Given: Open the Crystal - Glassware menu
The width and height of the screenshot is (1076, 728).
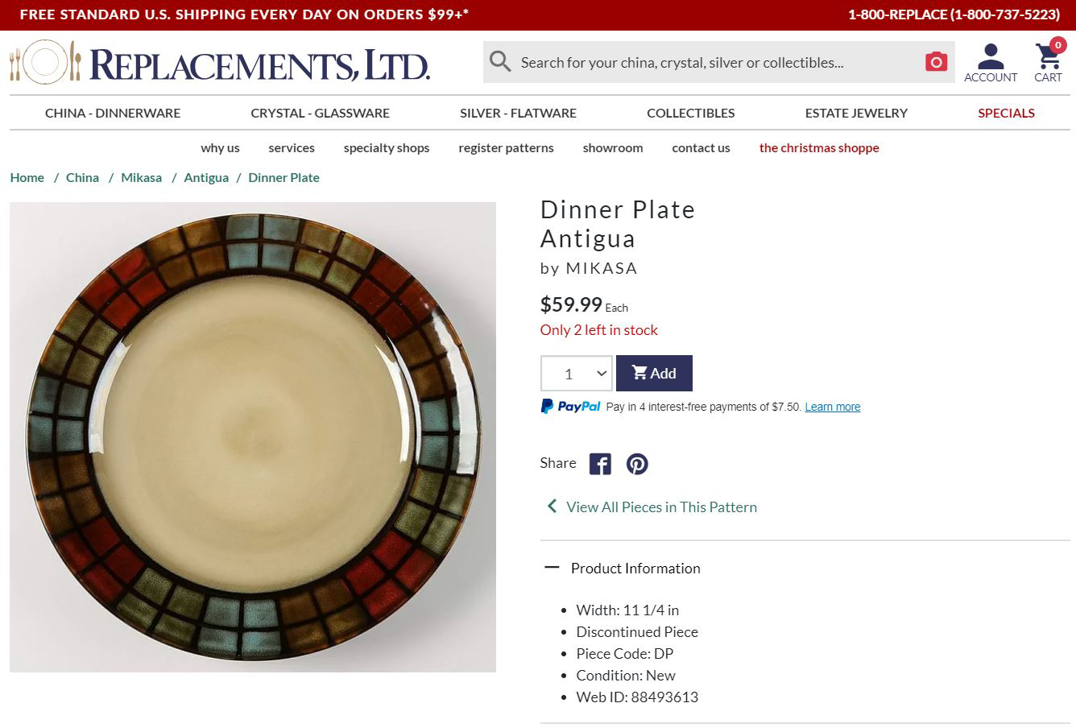Looking at the screenshot, I should point(320,113).
